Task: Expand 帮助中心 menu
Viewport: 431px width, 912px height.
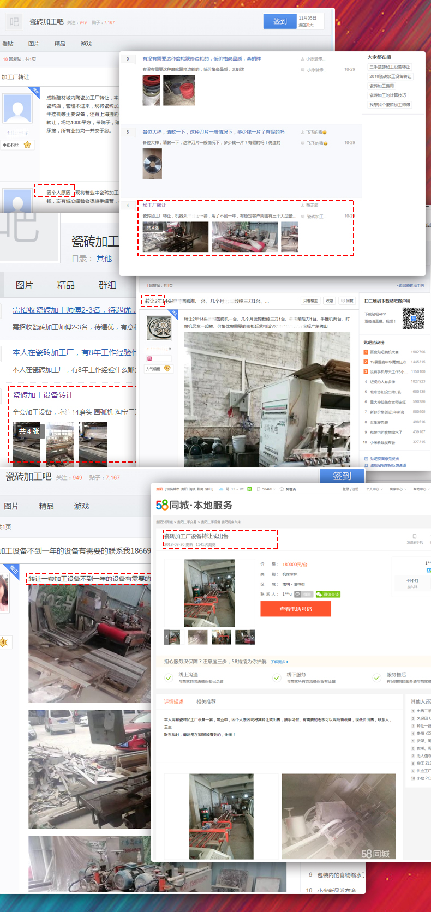Action: click(421, 489)
